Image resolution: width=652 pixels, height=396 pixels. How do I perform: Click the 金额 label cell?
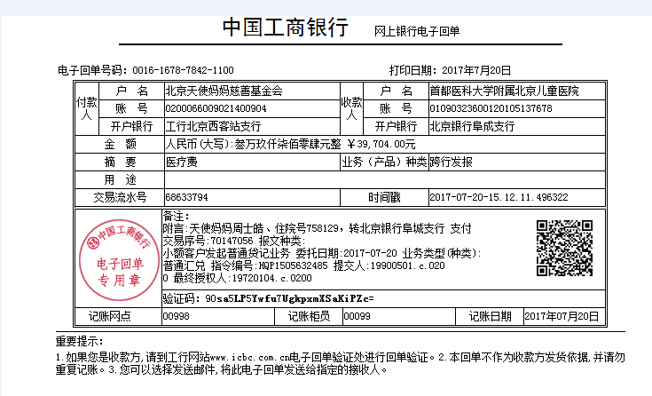[120, 144]
